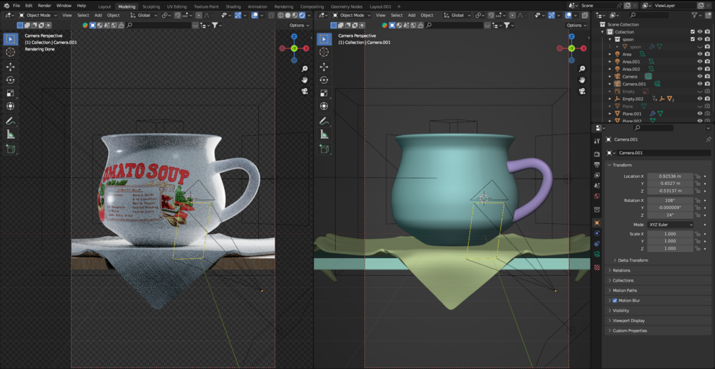
Task: Click the pan hand icon in right viewport
Action: coord(582,80)
